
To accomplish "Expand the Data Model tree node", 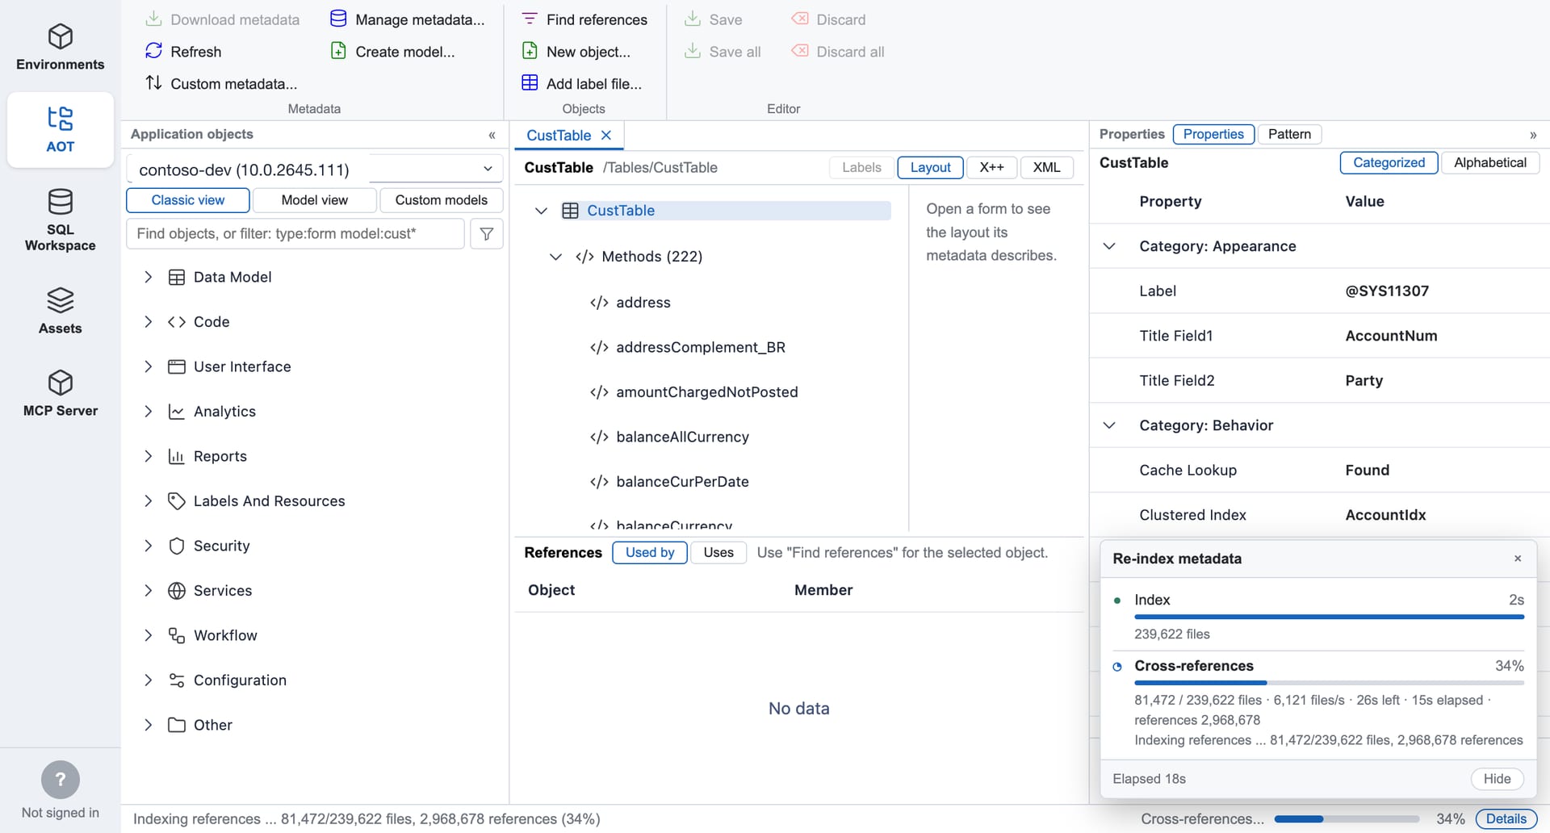I will pyautogui.click(x=148, y=277).
